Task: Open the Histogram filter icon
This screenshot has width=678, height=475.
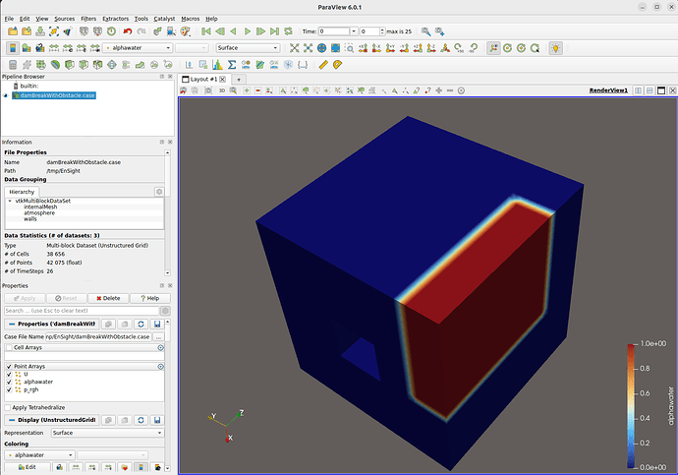Action: (x=217, y=65)
